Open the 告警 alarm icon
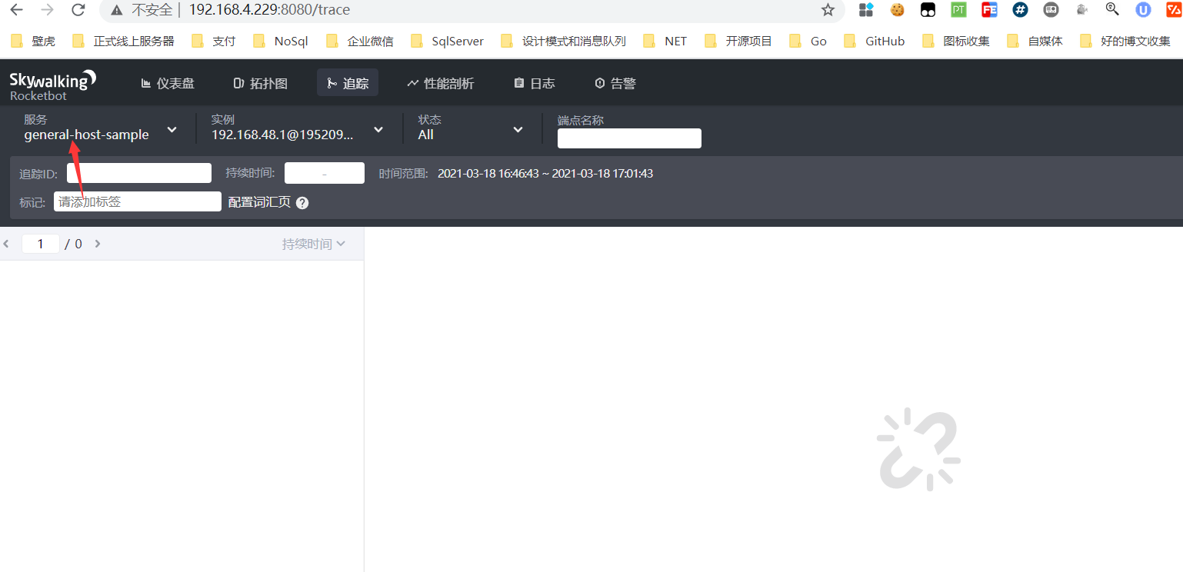Screen dimensions: 1183x572 601,82
